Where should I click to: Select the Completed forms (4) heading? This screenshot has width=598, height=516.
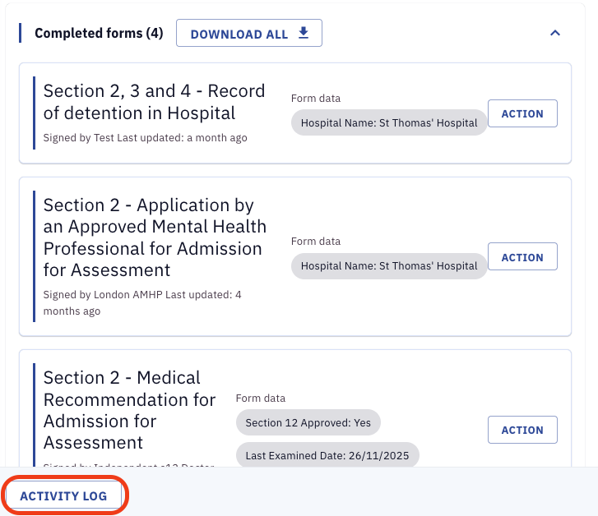[x=99, y=34]
